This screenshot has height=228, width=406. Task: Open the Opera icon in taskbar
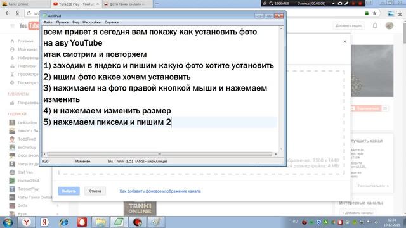click(82, 222)
